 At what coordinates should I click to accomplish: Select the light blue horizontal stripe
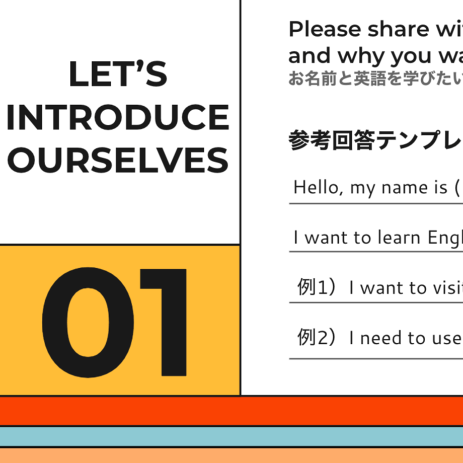click(x=232, y=437)
